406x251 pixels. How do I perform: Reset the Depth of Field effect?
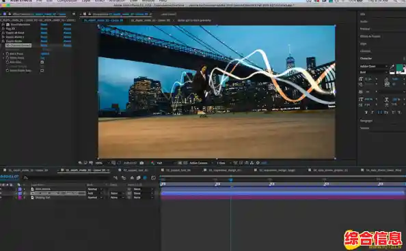[44, 33]
